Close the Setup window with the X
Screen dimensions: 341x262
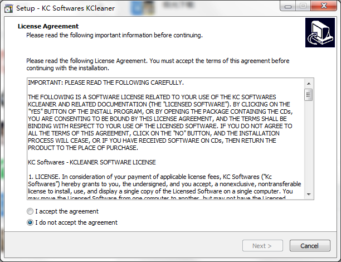click(324, 6)
